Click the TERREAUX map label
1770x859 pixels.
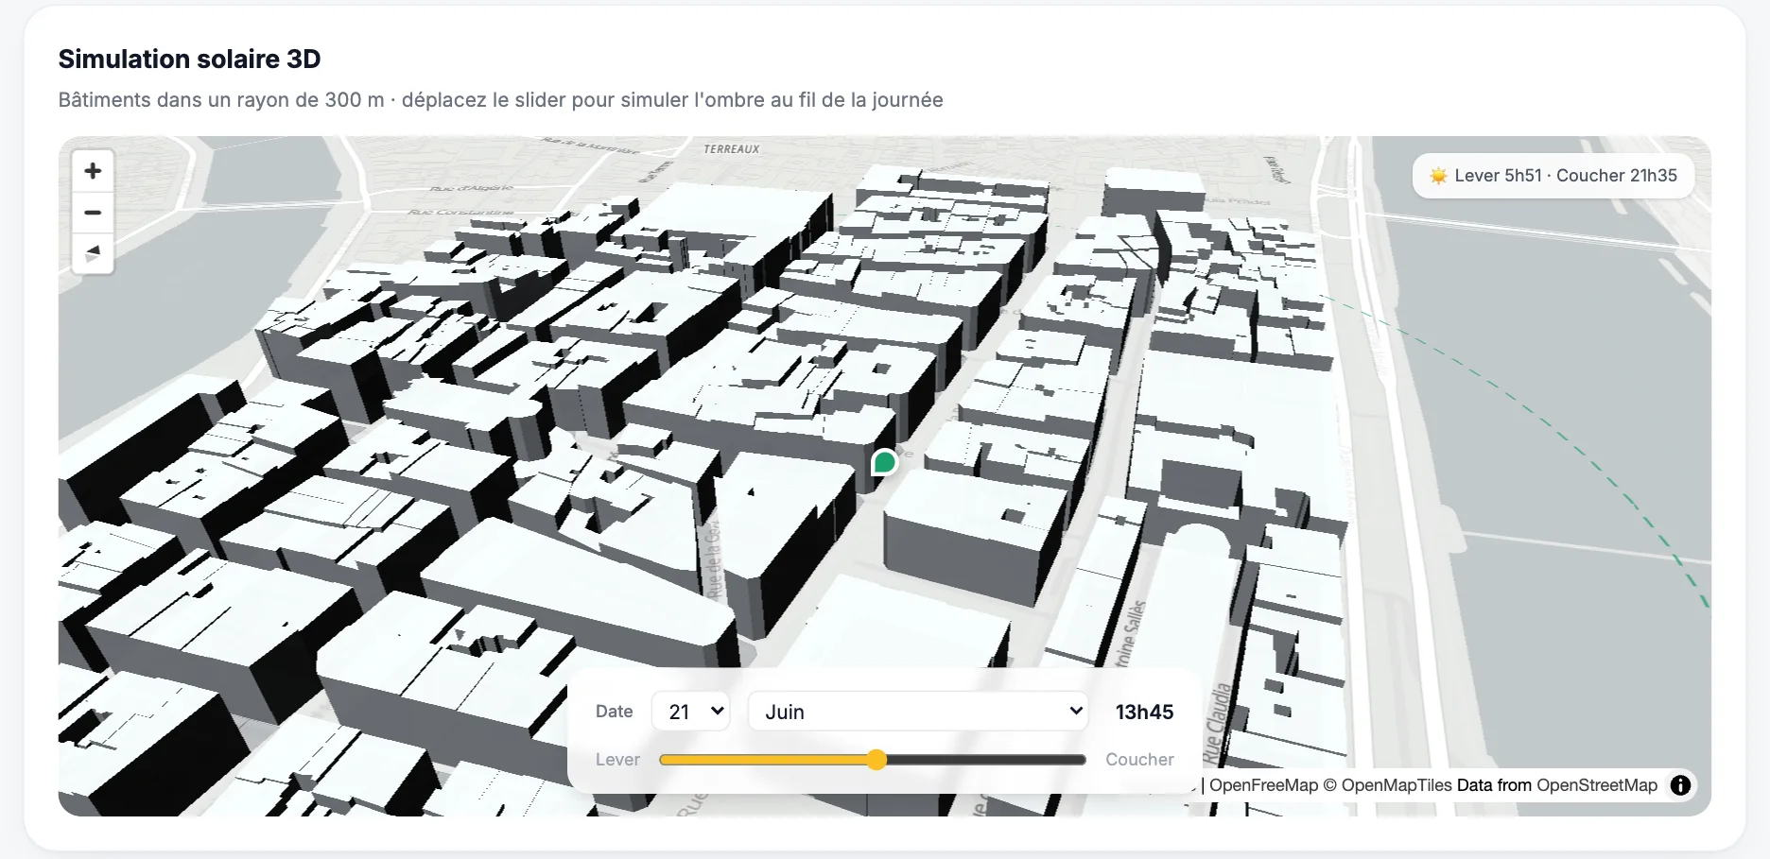[732, 149]
